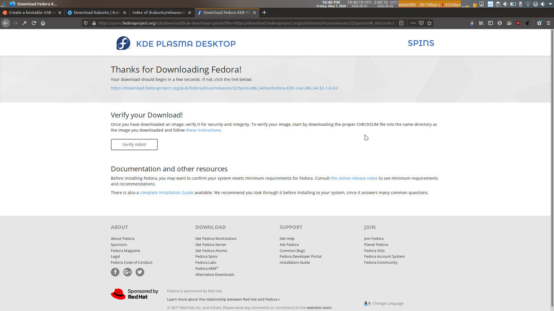Viewport: 554px width, 311px height.
Task: Click the KDE PLASMA DESKTOP title
Action: (186, 44)
